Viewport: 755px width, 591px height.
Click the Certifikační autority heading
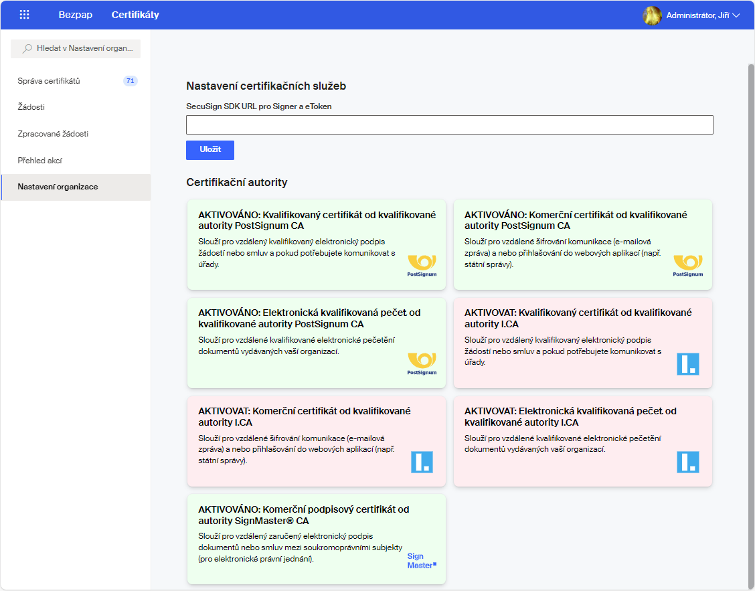[x=236, y=182]
